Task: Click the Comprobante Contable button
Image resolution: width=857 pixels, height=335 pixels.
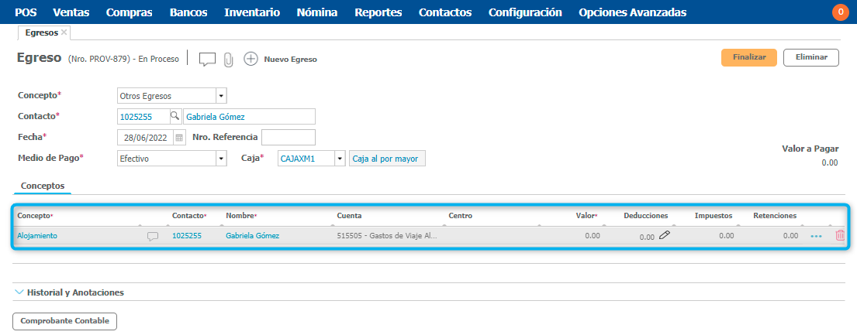Action: (x=64, y=321)
